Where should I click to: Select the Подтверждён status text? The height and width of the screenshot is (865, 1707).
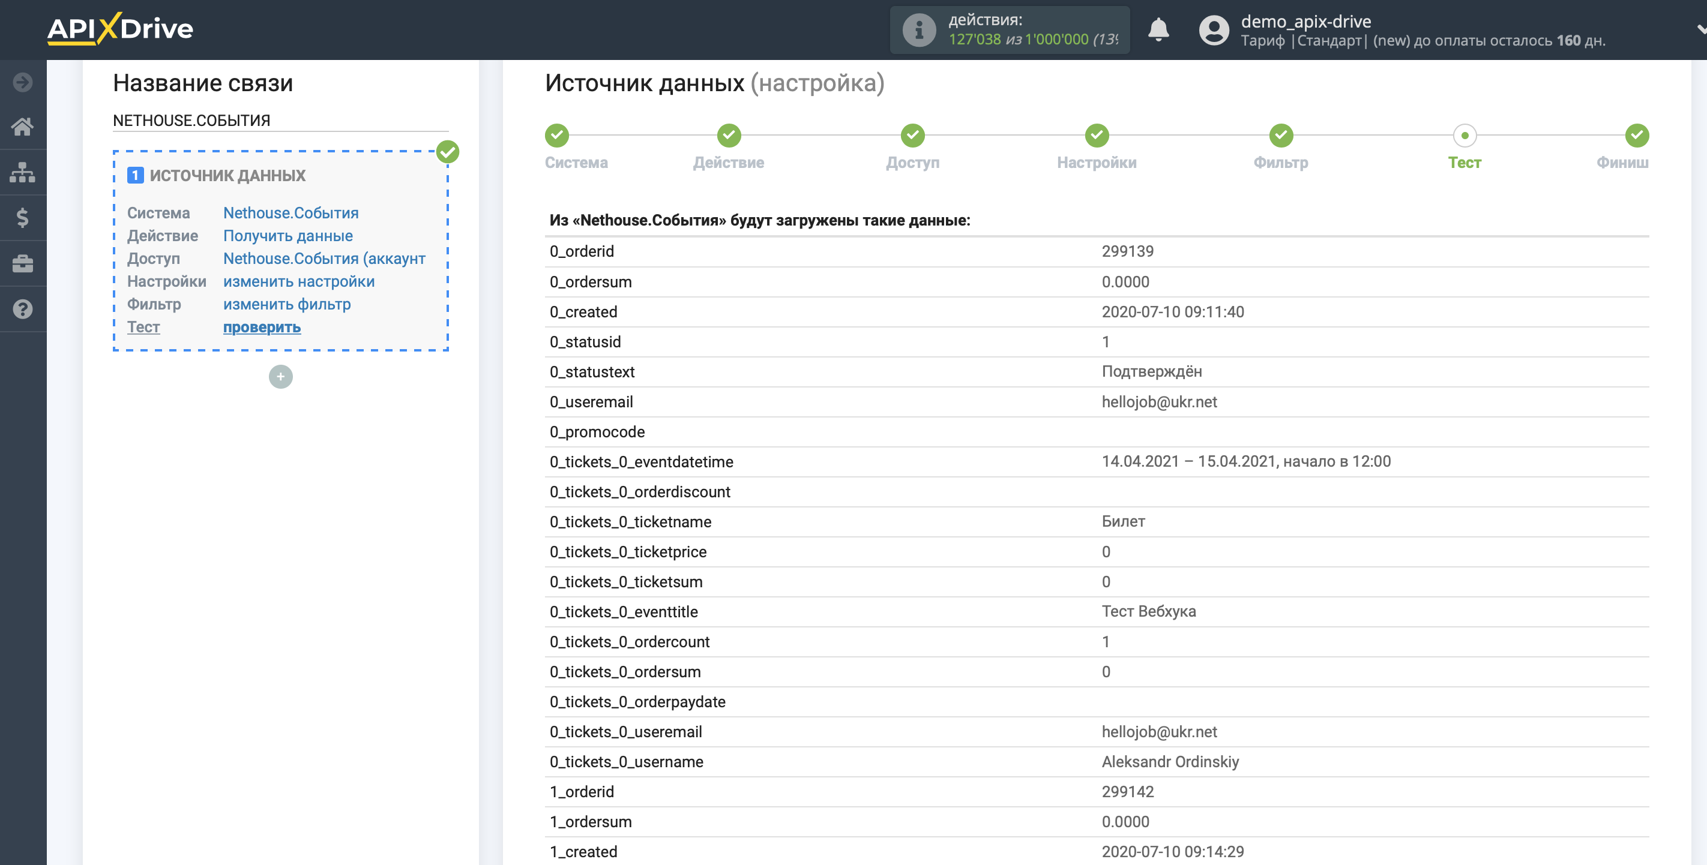coord(1151,373)
